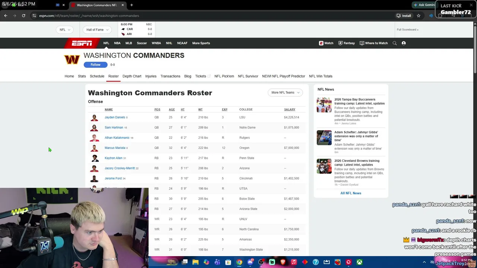This screenshot has height=268, width=477.
Task: Open Watch in the ESPN header
Action: tap(326, 43)
